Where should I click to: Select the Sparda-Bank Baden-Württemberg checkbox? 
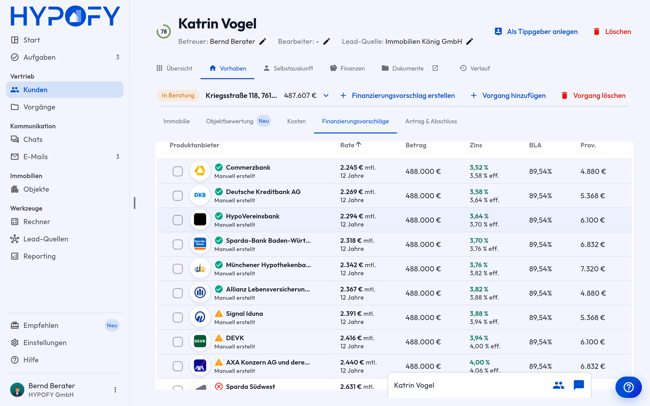[178, 244]
